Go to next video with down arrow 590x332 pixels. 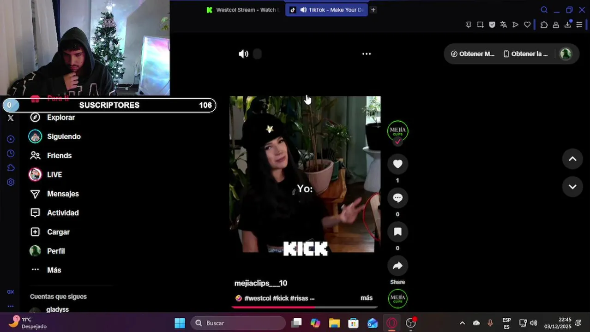pyautogui.click(x=572, y=187)
